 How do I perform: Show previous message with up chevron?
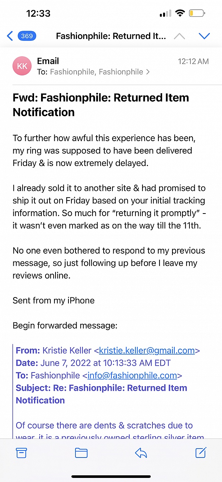(179, 36)
